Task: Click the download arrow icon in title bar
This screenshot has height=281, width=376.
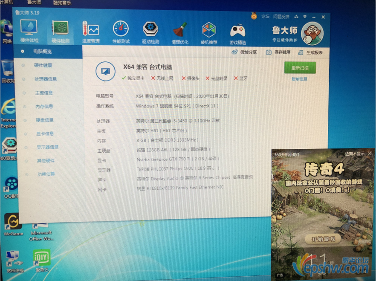Action: point(296,17)
